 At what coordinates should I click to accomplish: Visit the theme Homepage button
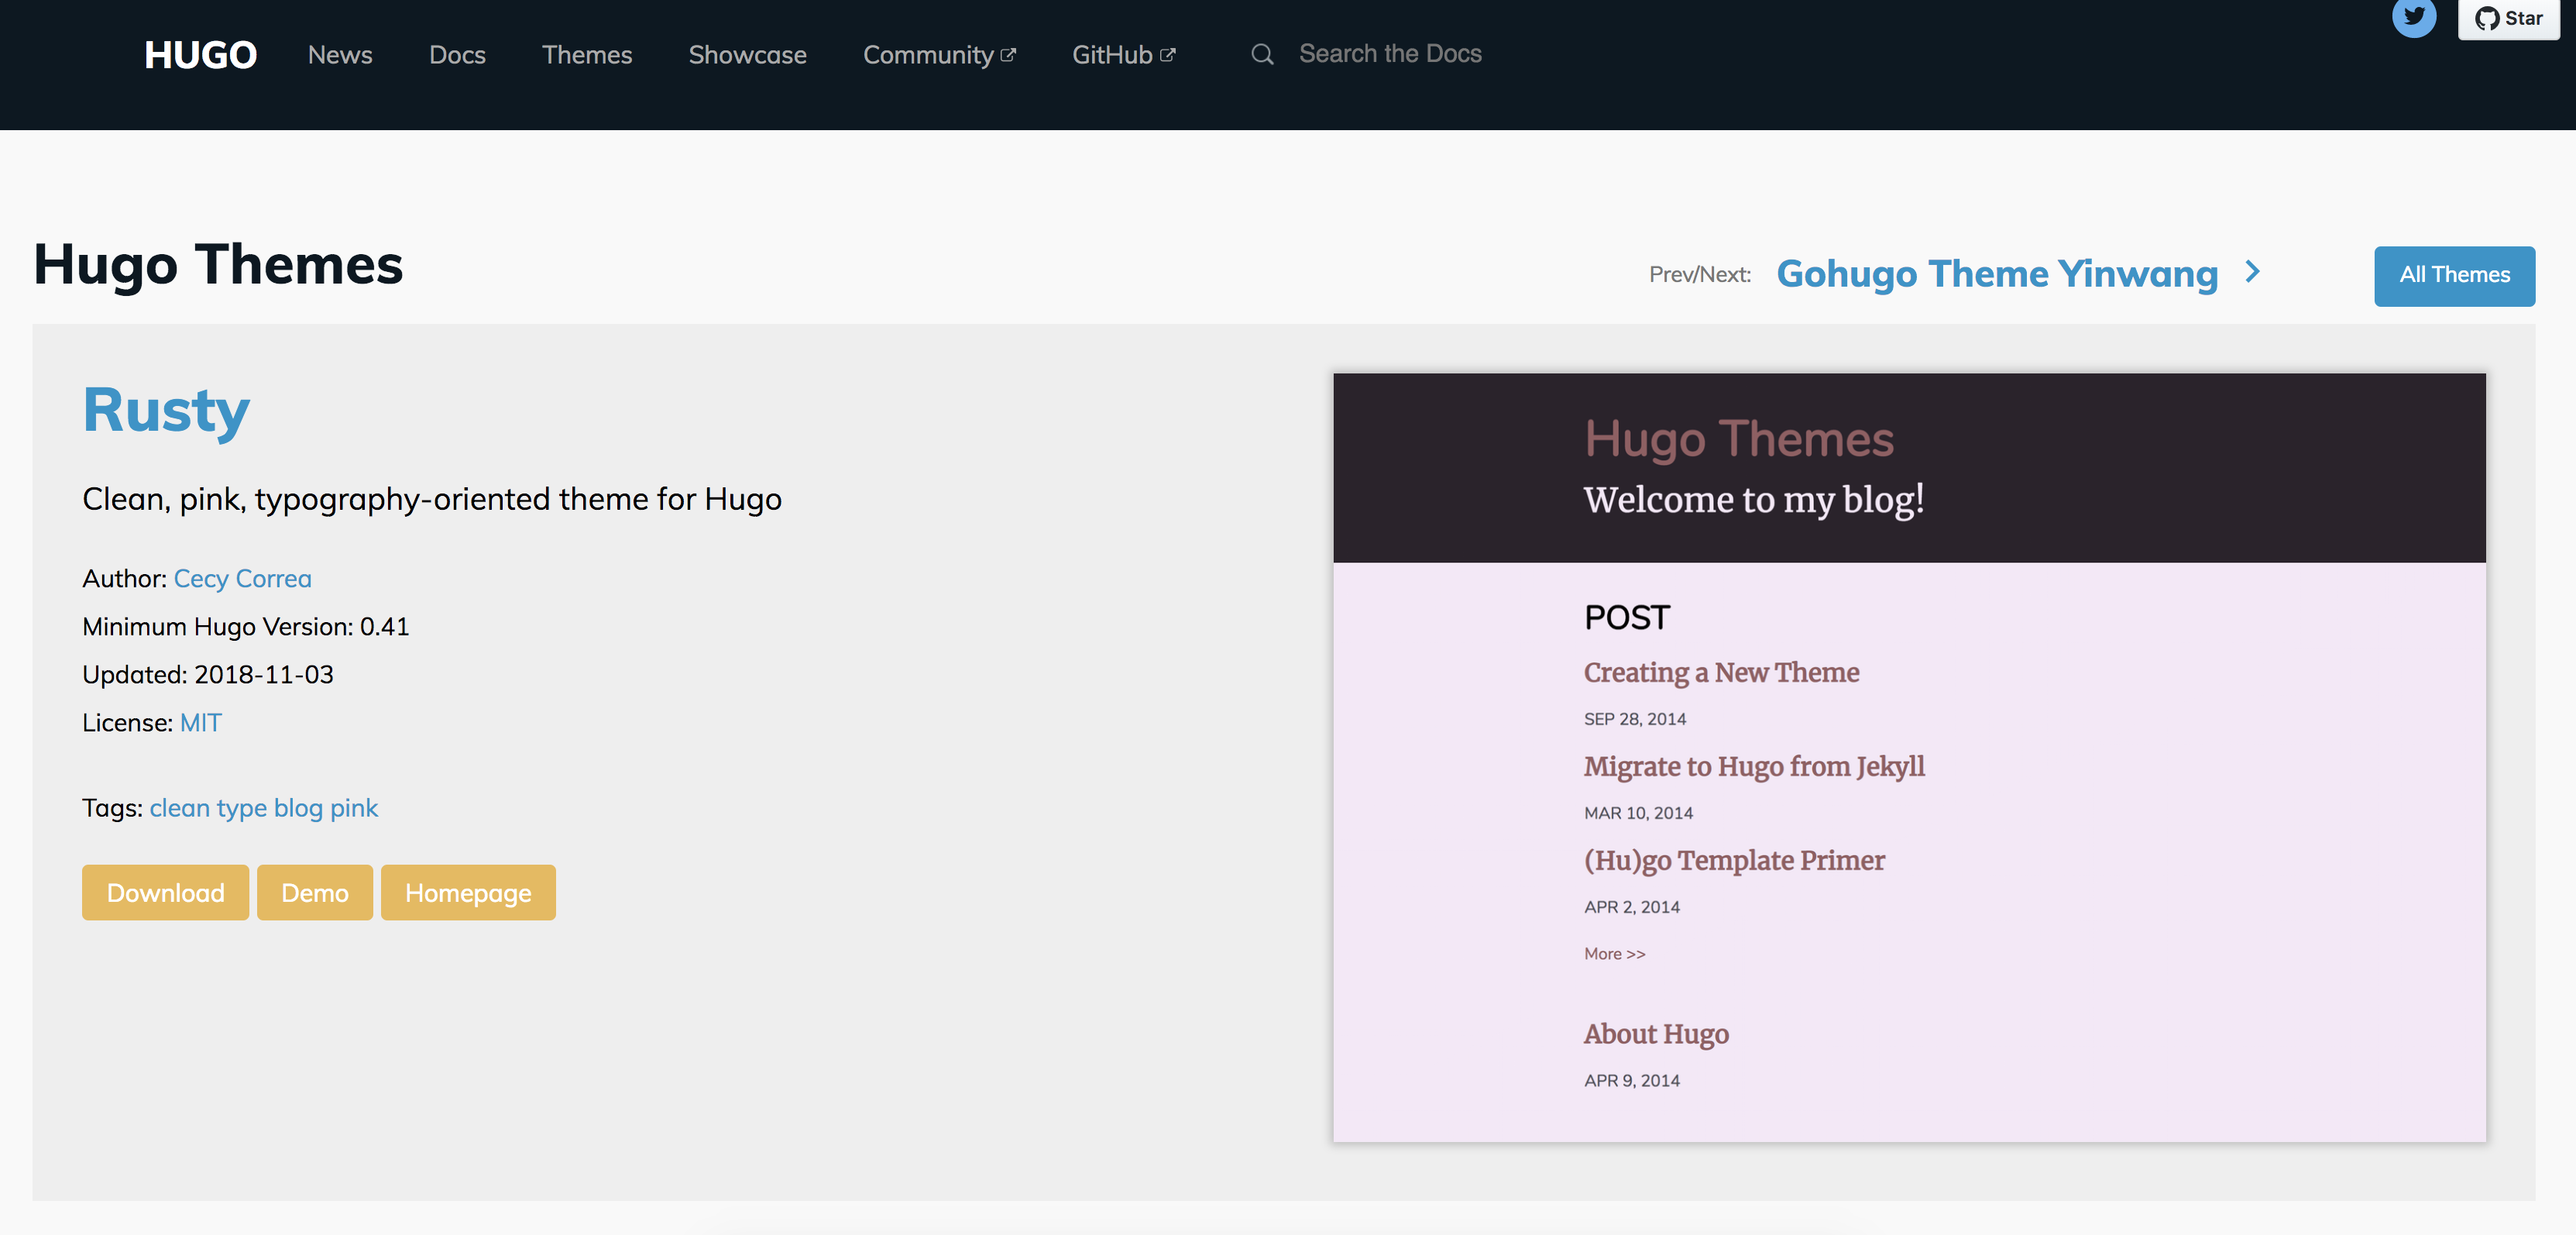[468, 892]
